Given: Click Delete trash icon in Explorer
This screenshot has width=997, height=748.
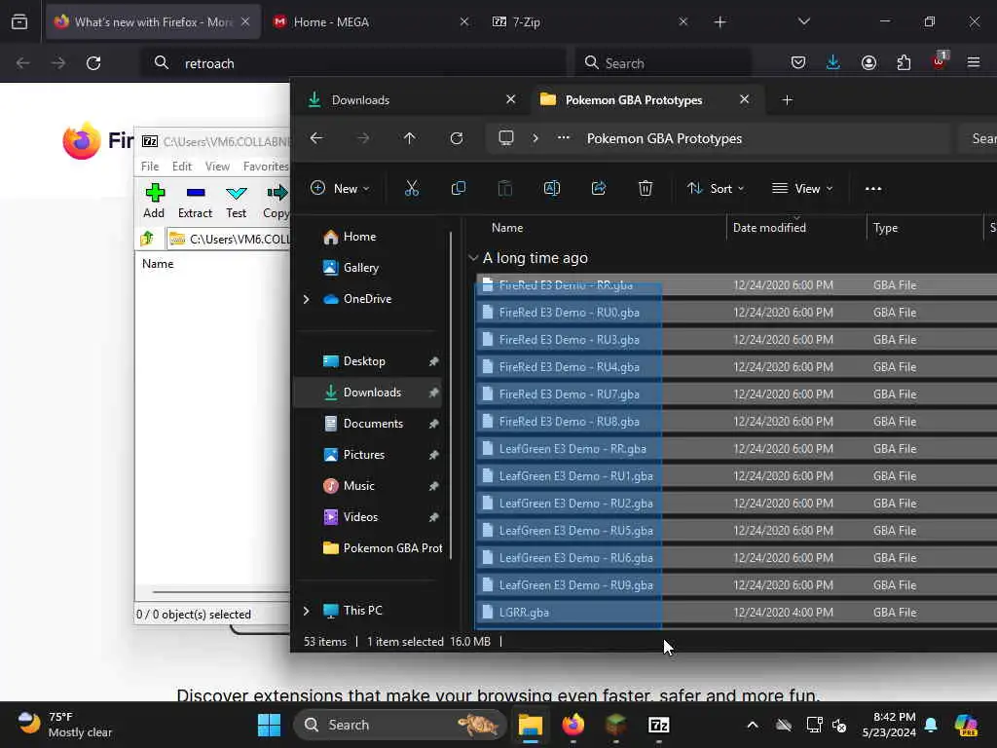Looking at the screenshot, I should click(x=646, y=188).
